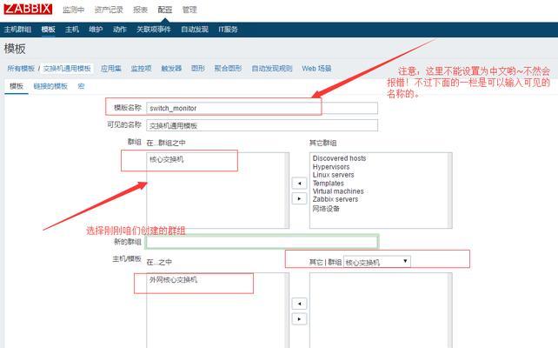
Task: Open the 资产记录 top menu
Action: pos(109,10)
